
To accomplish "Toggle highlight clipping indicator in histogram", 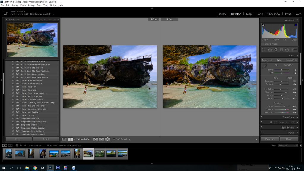I will [296, 25].
